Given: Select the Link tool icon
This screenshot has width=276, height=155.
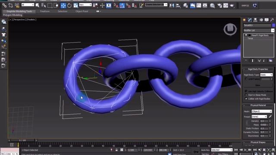Looking at the screenshot, I should tap(4, 6).
